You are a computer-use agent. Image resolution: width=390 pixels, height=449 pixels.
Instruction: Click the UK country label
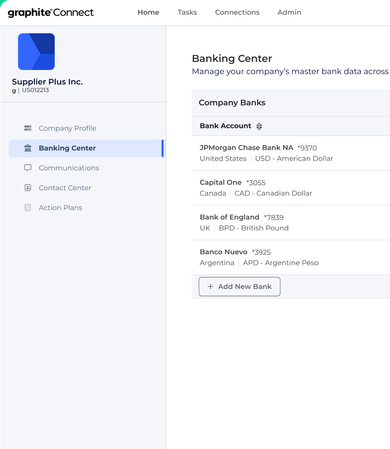[205, 228]
